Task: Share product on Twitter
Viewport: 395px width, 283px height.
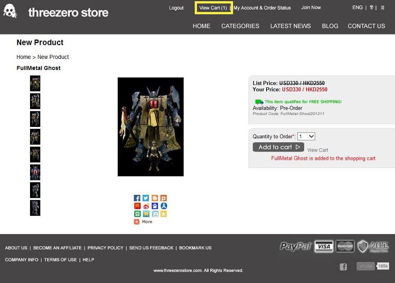Action: point(146,198)
